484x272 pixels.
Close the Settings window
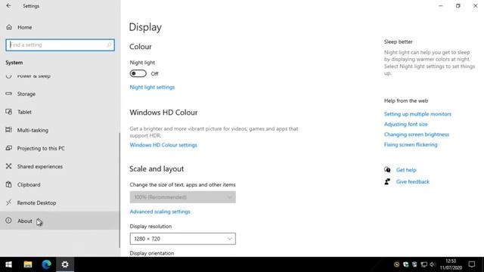[476, 6]
